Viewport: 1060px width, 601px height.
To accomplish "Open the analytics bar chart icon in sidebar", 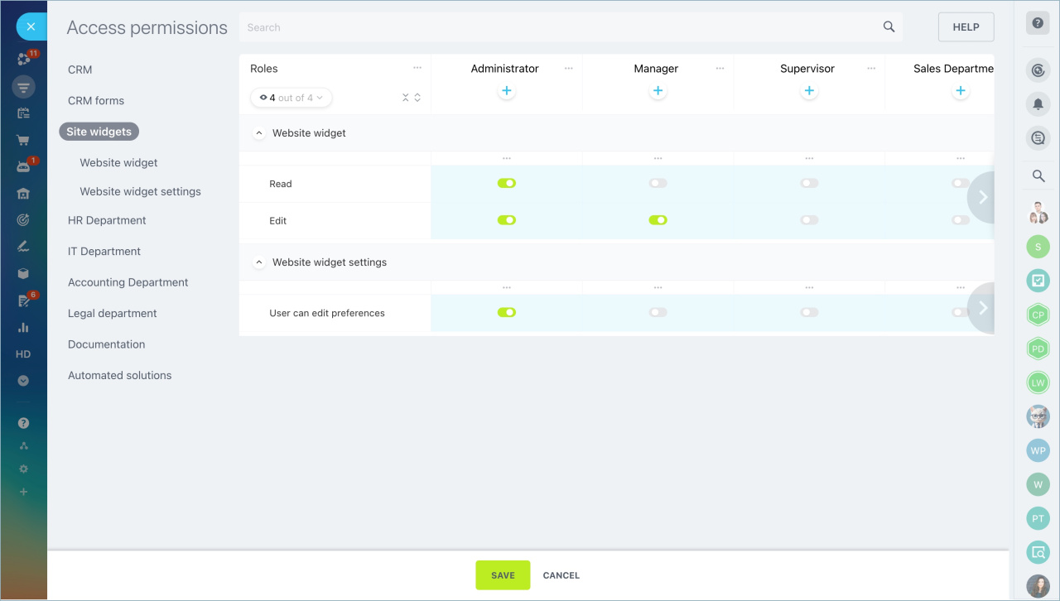I will point(23,327).
